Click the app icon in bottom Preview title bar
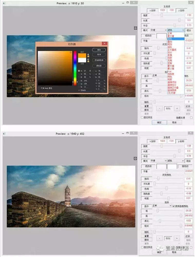Viewport: 195px width, 257px height. coord(4,134)
